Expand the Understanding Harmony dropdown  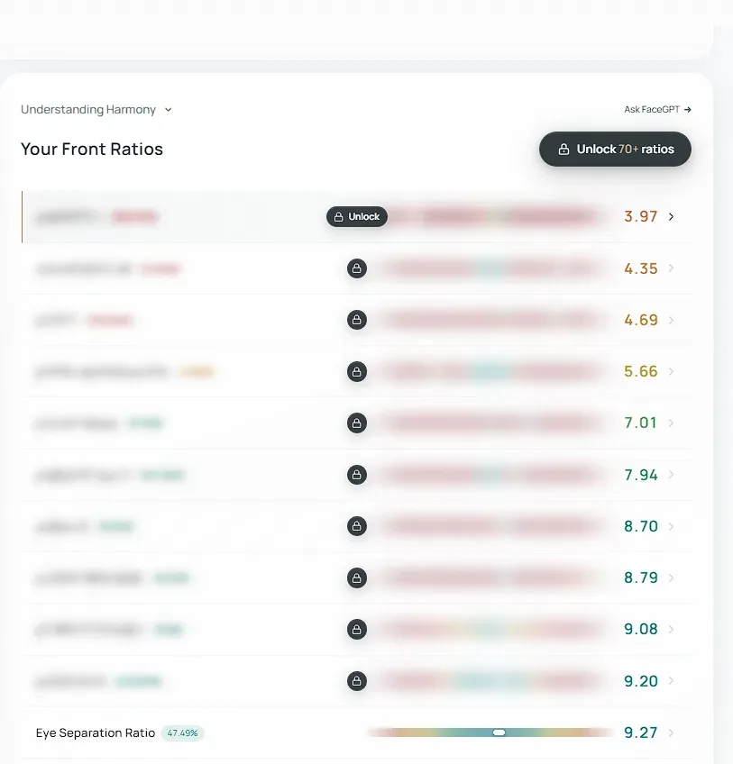click(96, 110)
